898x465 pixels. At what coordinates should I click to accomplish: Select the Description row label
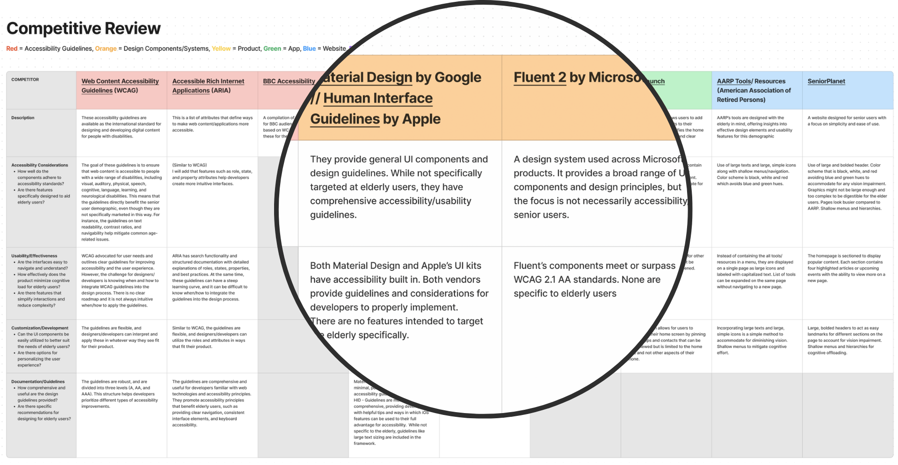22,117
